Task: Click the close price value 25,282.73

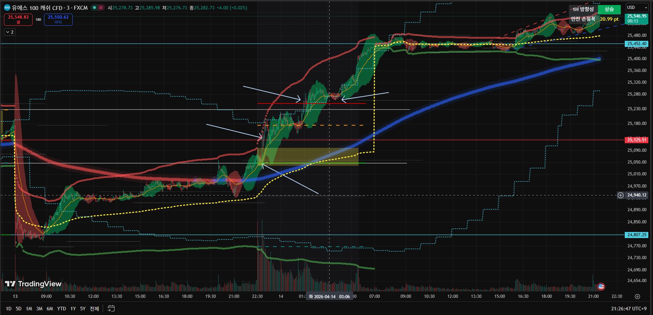Action: [x=204, y=8]
